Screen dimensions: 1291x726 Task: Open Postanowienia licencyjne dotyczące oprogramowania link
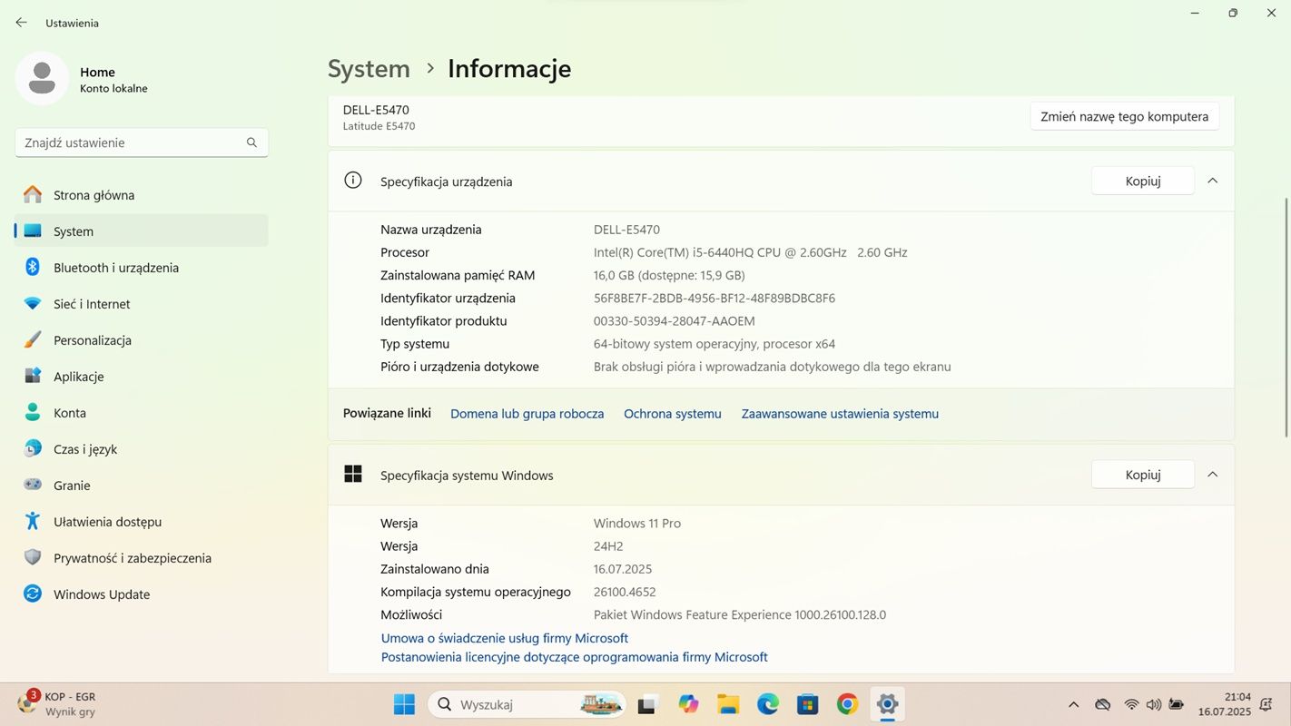pos(575,657)
